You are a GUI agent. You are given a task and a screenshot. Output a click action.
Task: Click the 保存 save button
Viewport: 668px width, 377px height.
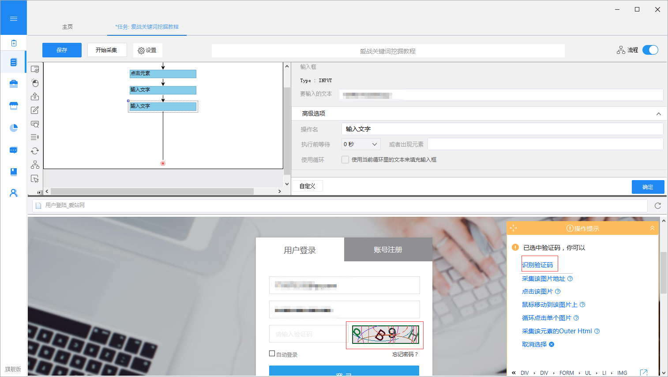tap(62, 50)
